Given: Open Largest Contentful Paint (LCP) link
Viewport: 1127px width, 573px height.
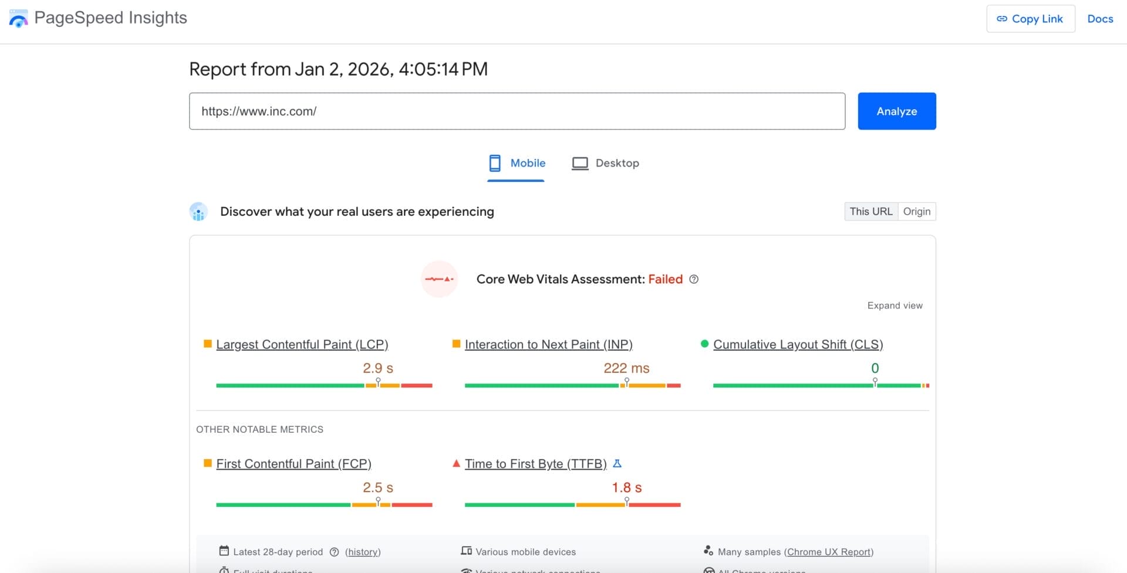Looking at the screenshot, I should 302,344.
